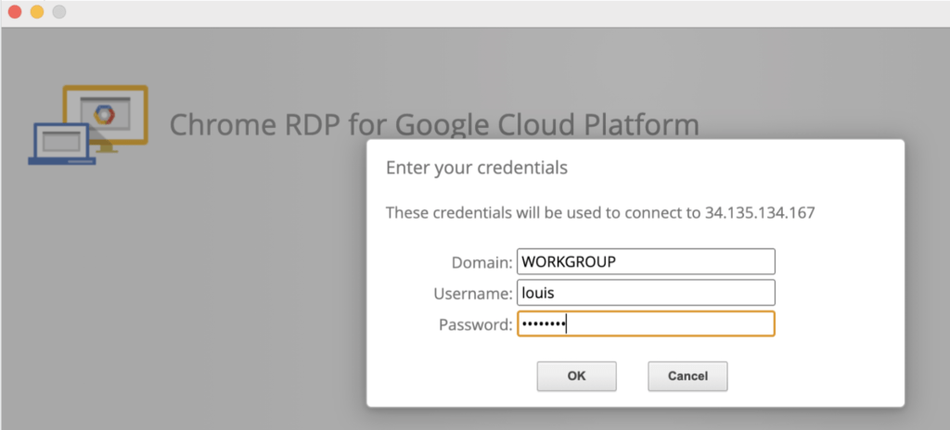
Task: Click the Chrome RDP app logo
Action: point(88,125)
